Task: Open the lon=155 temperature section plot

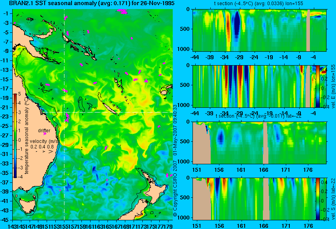Action: click(x=259, y=30)
